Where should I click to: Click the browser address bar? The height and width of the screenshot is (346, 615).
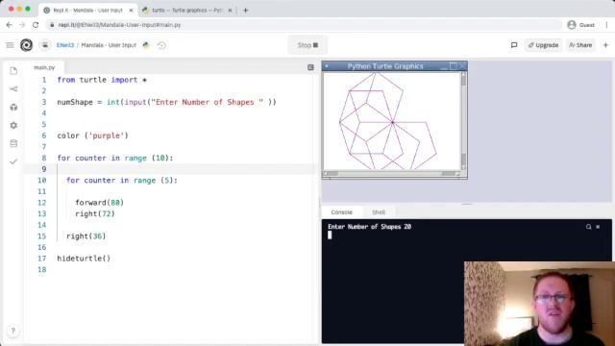(304, 25)
